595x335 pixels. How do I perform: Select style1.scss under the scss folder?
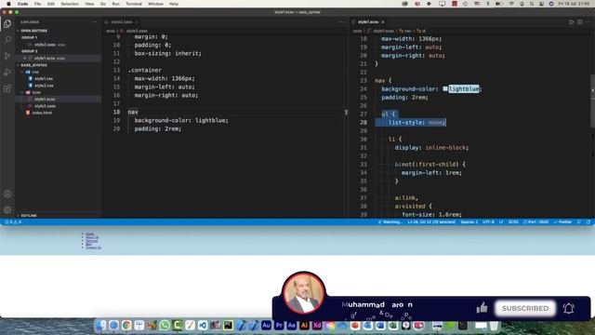pos(45,100)
